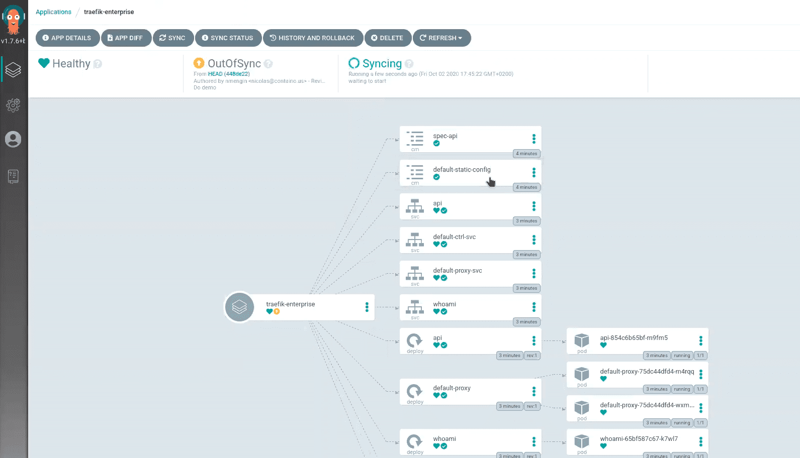Go to Applications breadcrumb link

click(x=53, y=12)
